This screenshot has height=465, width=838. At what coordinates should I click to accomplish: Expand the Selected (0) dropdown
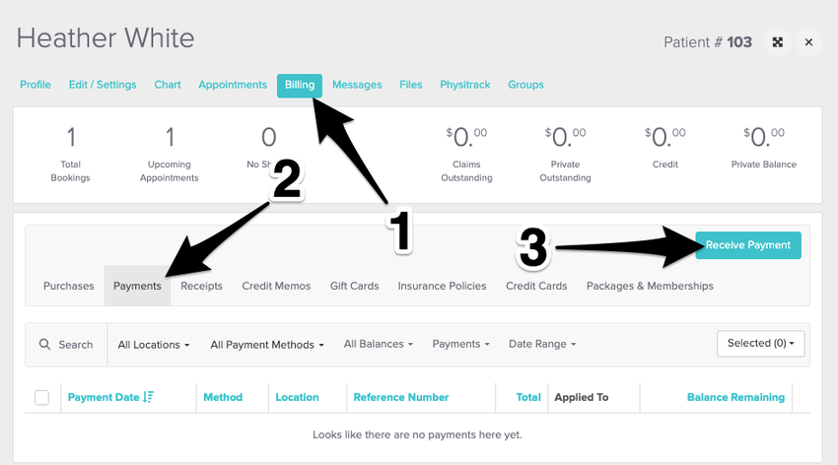point(761,343)
